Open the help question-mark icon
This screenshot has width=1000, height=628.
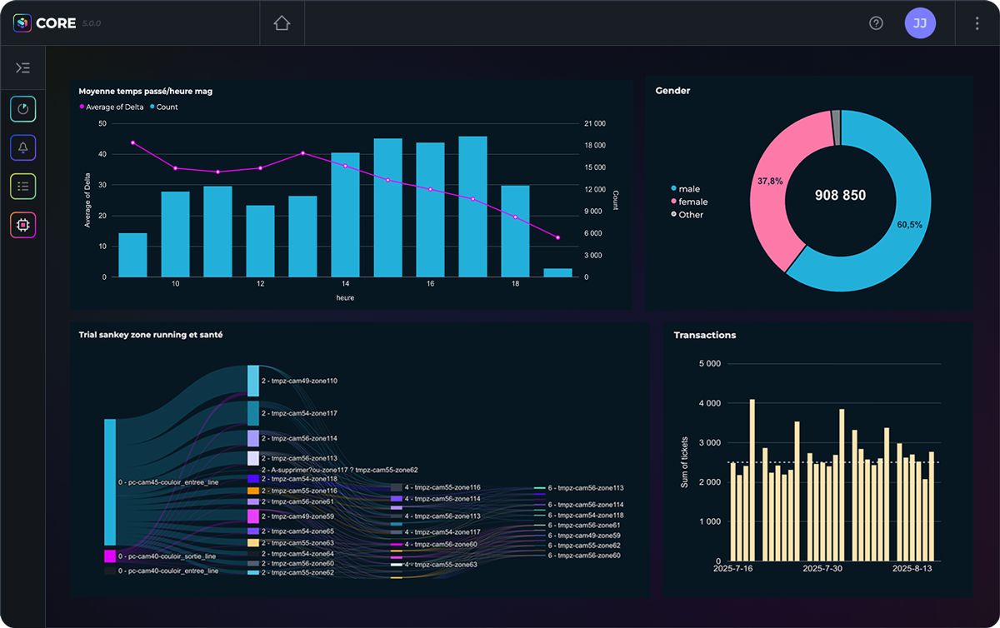pyautogui.click(x=876, y=22)
